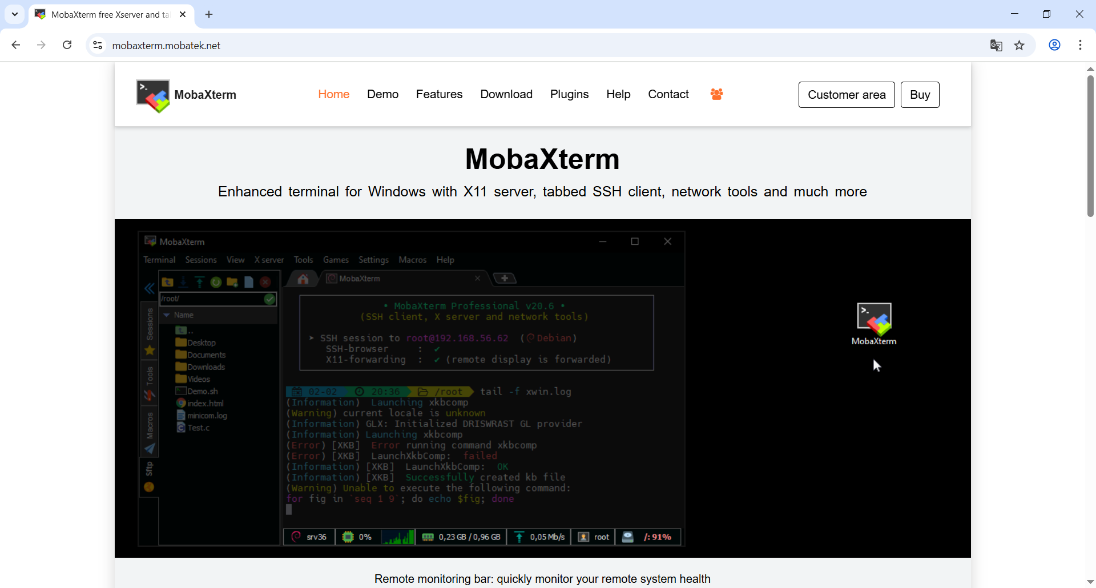This screenshot has width=1096, height=588.
Task: Go forward in browser history
Action: click(41, 45)
